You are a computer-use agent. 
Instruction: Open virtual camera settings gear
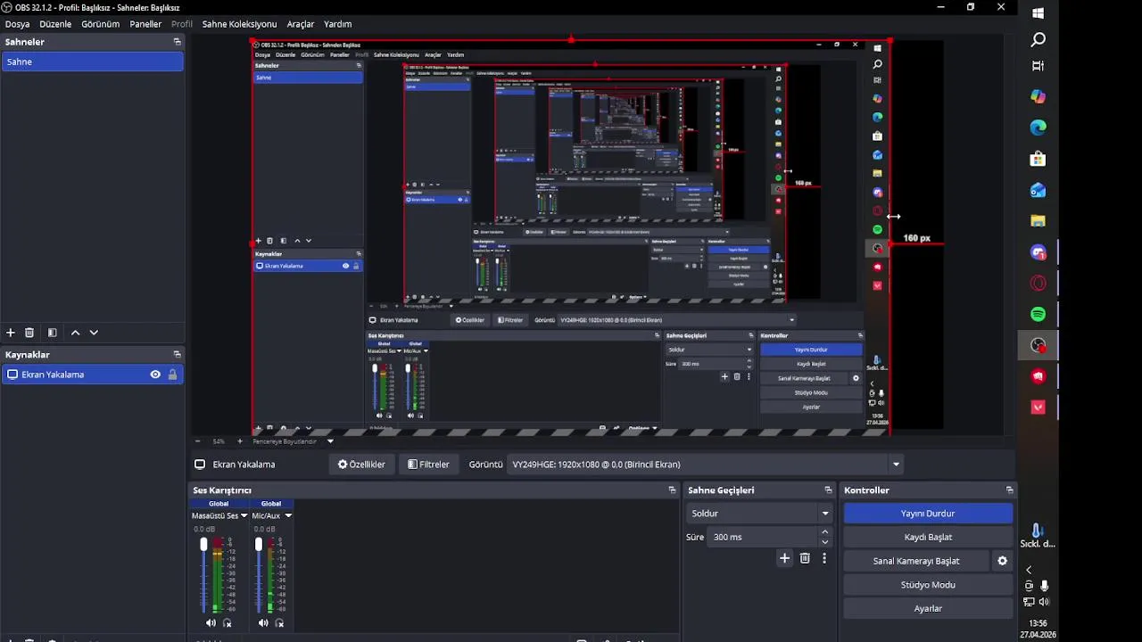(x=1002, y=561)
